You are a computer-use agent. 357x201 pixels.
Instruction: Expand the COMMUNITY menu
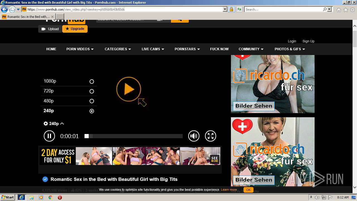tap(251, 49)
